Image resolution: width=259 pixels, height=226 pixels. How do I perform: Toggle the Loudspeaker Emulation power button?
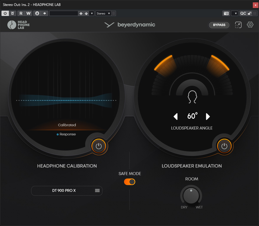point(224,146)
